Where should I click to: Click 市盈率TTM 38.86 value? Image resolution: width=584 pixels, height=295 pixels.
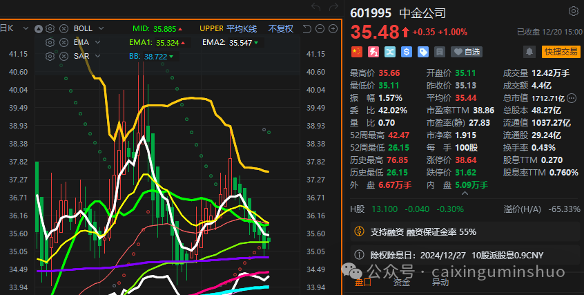click(484, 111)
